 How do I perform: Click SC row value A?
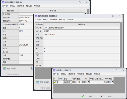click(44, 52)
